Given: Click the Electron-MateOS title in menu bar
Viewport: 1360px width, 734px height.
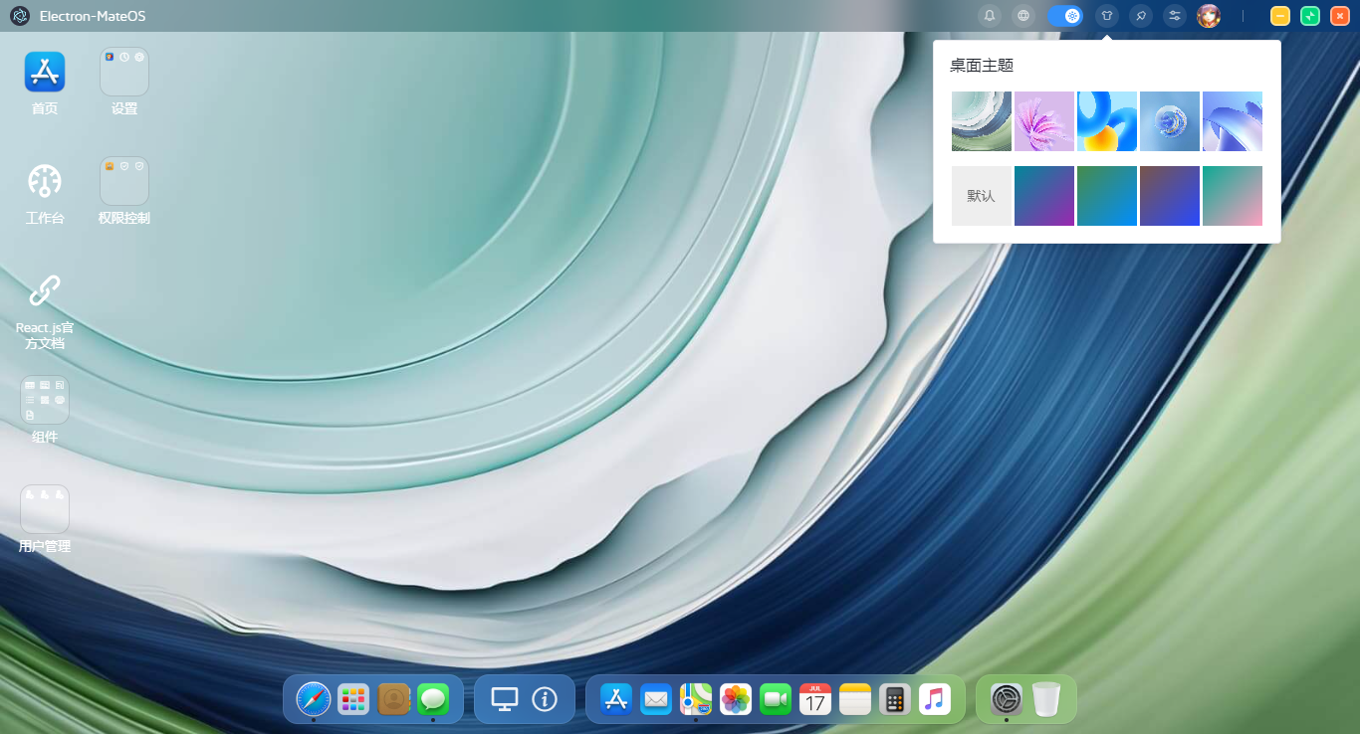Looking at the screenshot, I should point(94,15).
